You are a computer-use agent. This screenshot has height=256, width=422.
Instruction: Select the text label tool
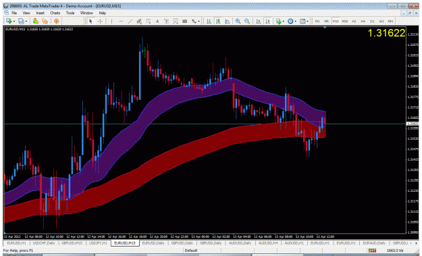(167, 21)
